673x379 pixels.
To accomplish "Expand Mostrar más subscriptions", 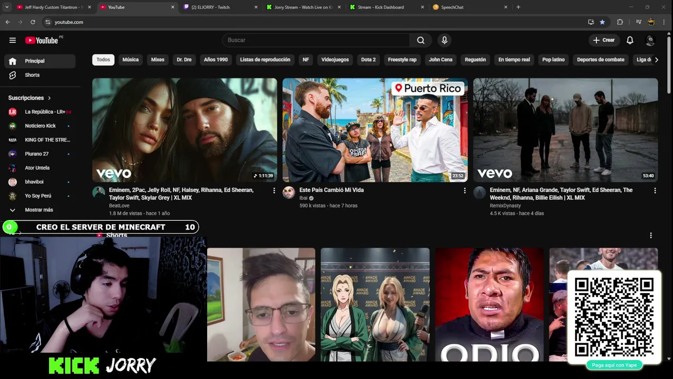I will (40, 210).
